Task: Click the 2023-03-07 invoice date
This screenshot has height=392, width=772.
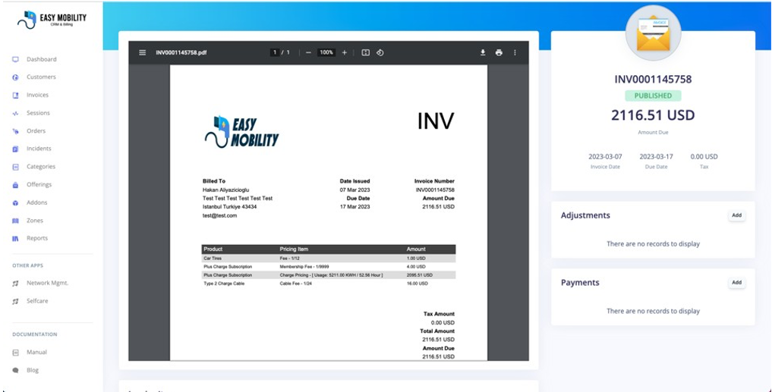Action: pos(605,157)
